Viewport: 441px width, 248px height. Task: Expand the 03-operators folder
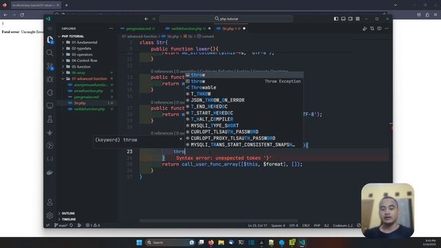(x=87, y=54)
